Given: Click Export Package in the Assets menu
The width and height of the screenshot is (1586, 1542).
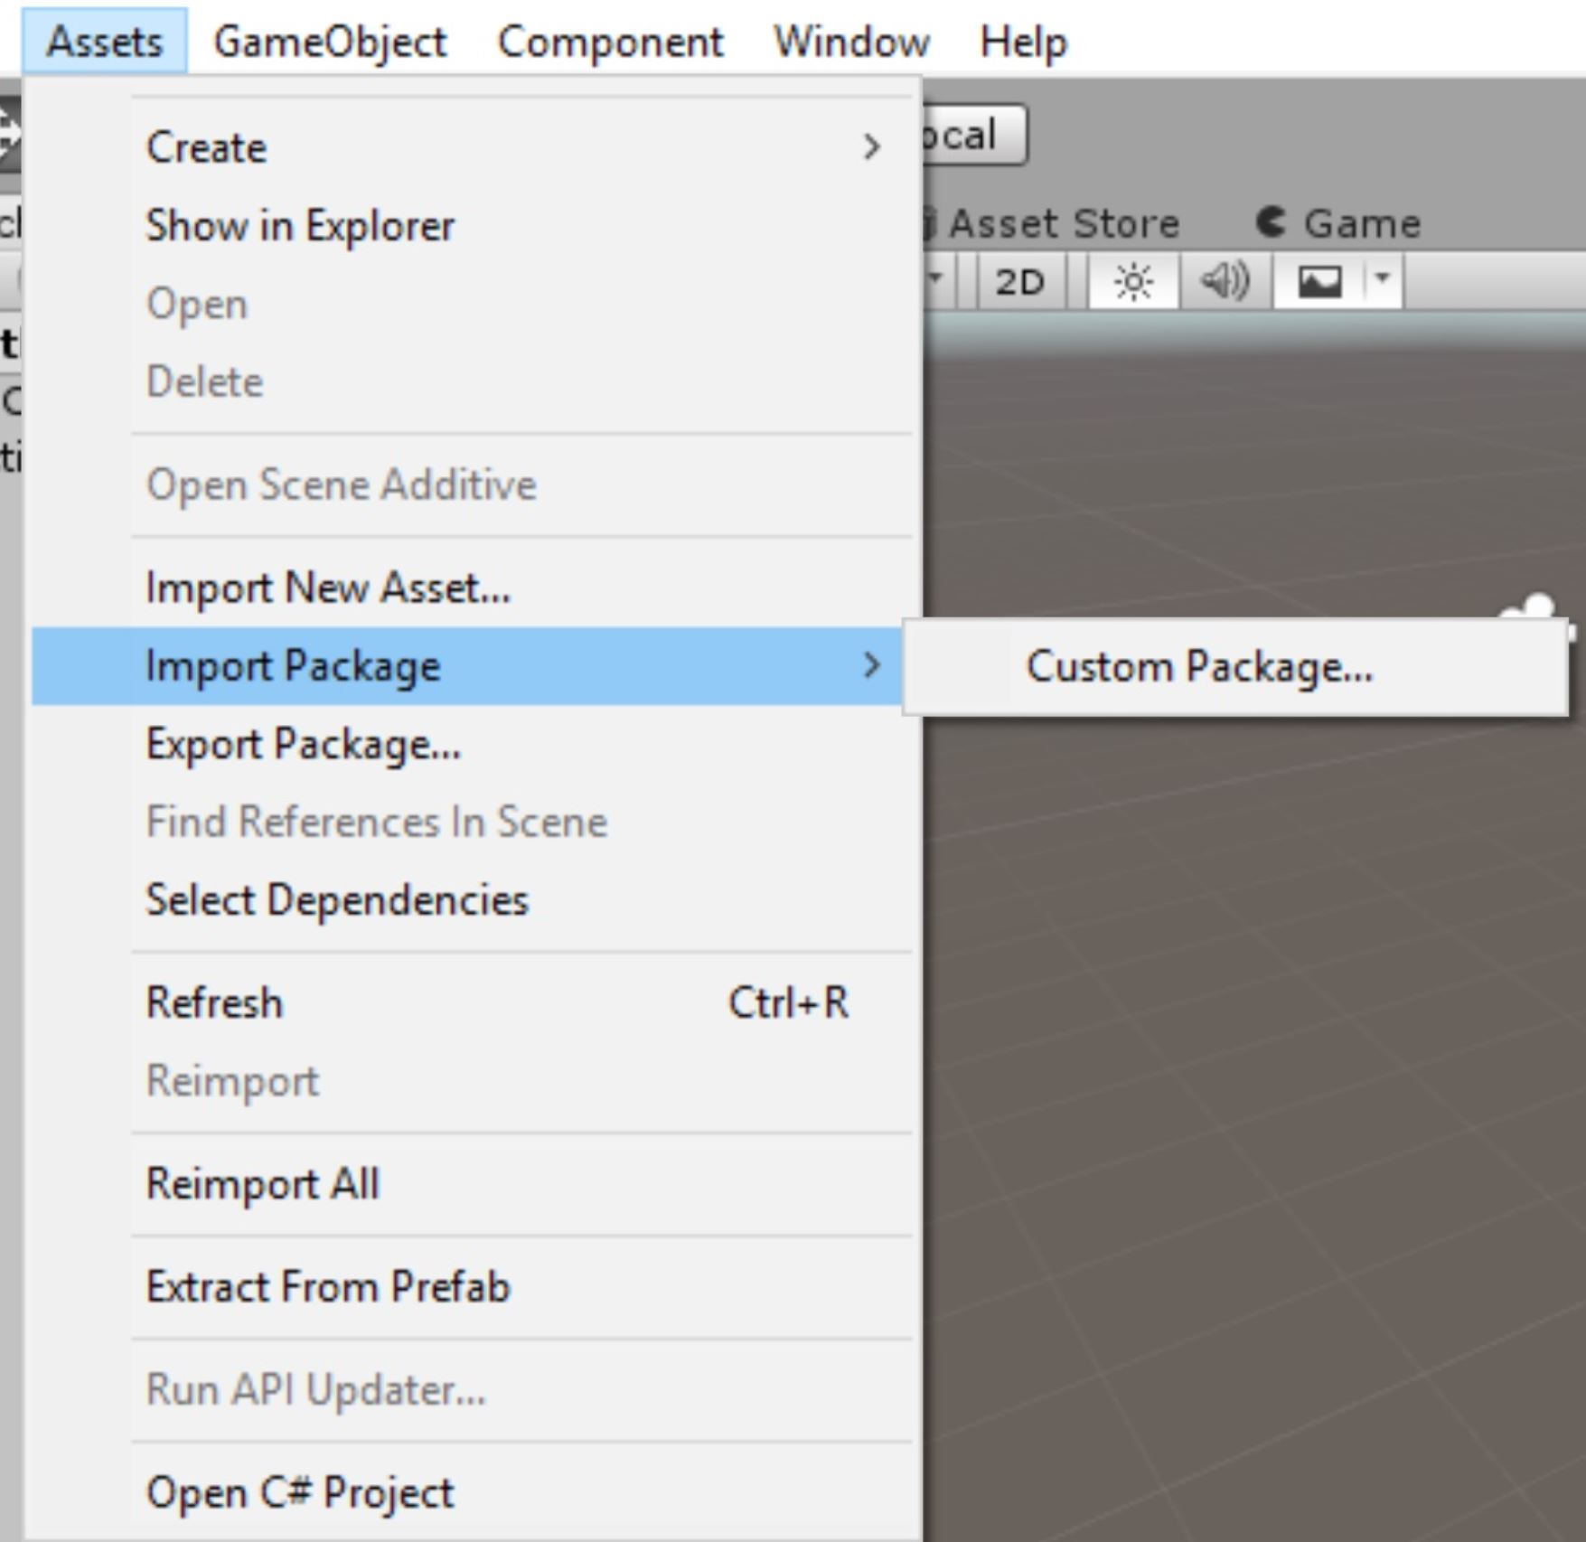Looking at the screenshot, I should click(x=304, y=745).
